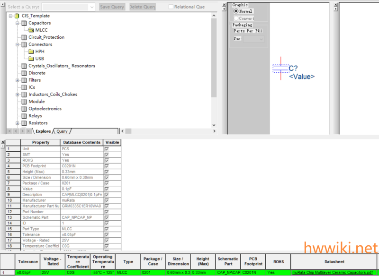
Task: Select the CIS_Template database icon
Action: tap(17, 16)
